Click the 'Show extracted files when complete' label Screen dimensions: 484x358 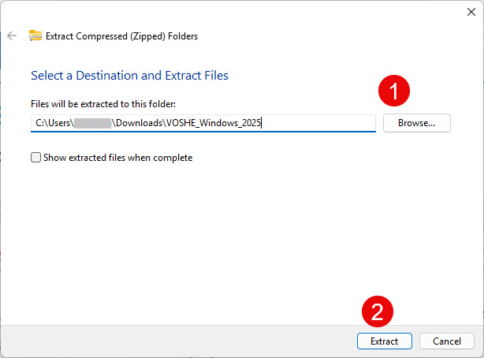118,158
